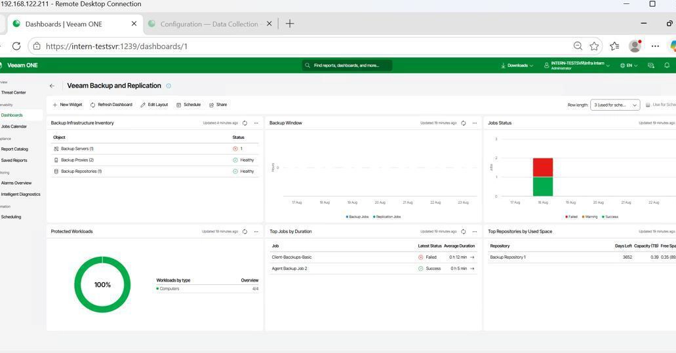Toggle Failed legend in Jobs Status
Viewport: 676px width, 353px height.
[x=571, y=217]
